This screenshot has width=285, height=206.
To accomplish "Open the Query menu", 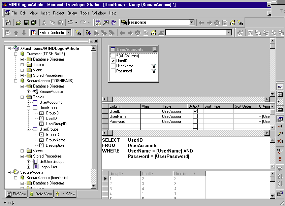I will [72, 13].
